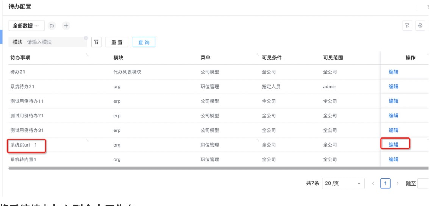Screen dimensions: 439x206
Task: Click the horizontal table scrollbar
Action: (x=219, y=168)
